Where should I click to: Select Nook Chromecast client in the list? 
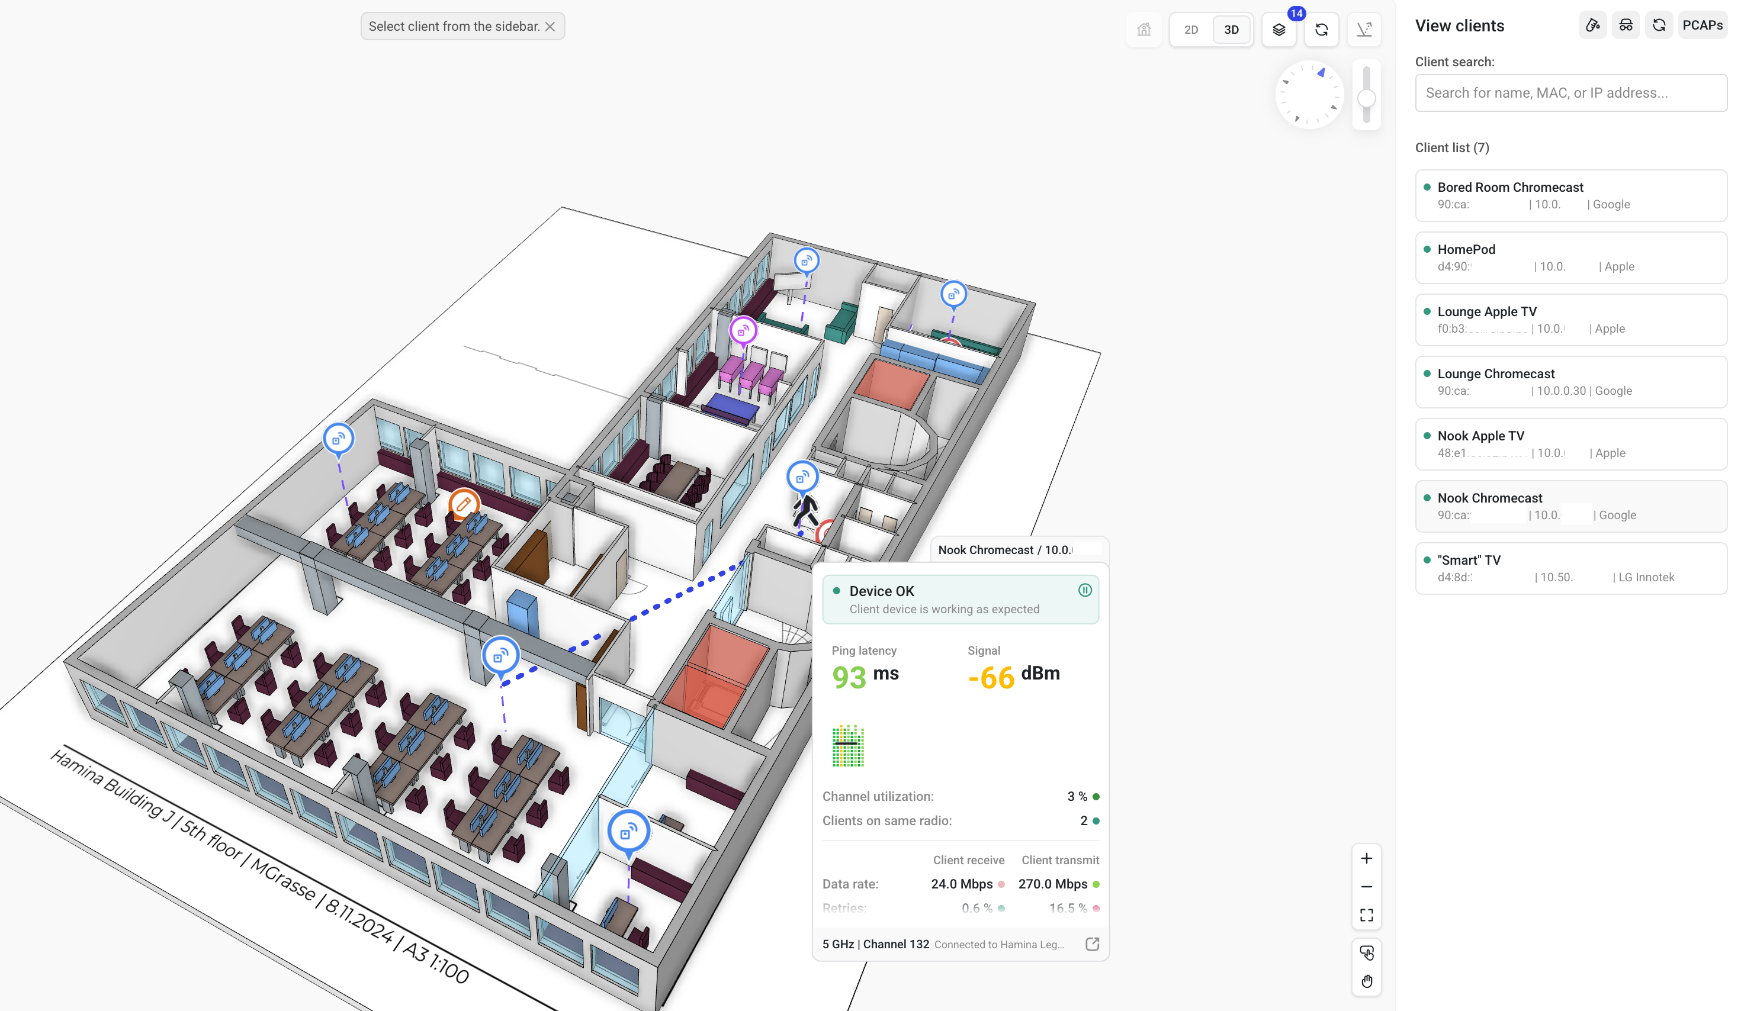(x=1571, y=506)
